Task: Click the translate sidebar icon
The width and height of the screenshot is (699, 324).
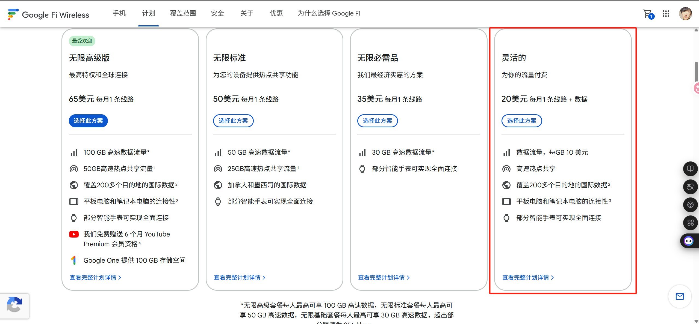Action: 690,187
